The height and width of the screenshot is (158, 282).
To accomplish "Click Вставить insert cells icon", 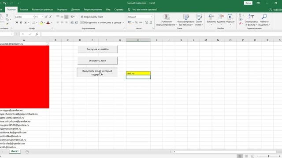I will [211, 17].
